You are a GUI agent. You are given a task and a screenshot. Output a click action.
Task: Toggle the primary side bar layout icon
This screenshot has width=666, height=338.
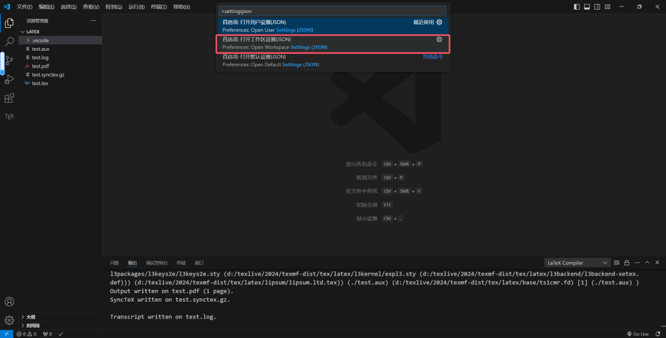pos(576,6)
